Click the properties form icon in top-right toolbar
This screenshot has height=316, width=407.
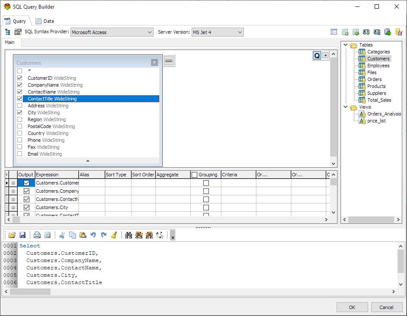[334, 32]
